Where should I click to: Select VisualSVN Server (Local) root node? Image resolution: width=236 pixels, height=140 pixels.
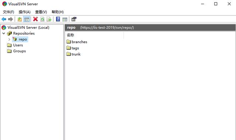(28, 28)
